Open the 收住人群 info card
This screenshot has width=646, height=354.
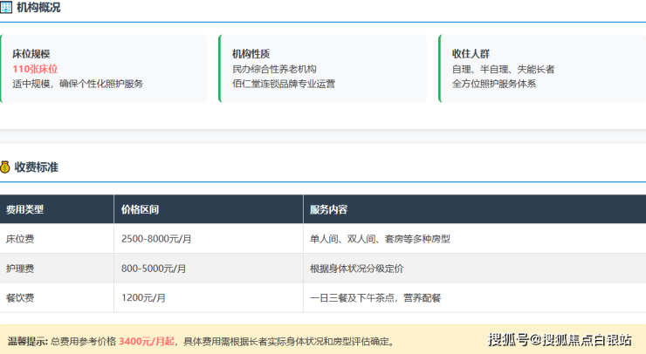tap(541, 68)
